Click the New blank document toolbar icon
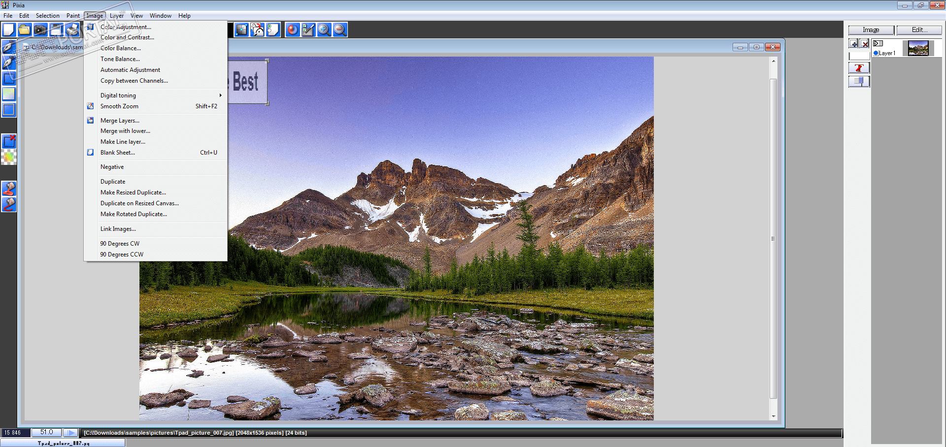The image size is (946, 447). 9,30
